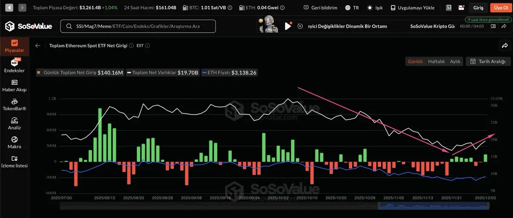The image size is (513, 218).
Task: Click Geri bildirim feedback link
Action: click(x=320, y=8)
